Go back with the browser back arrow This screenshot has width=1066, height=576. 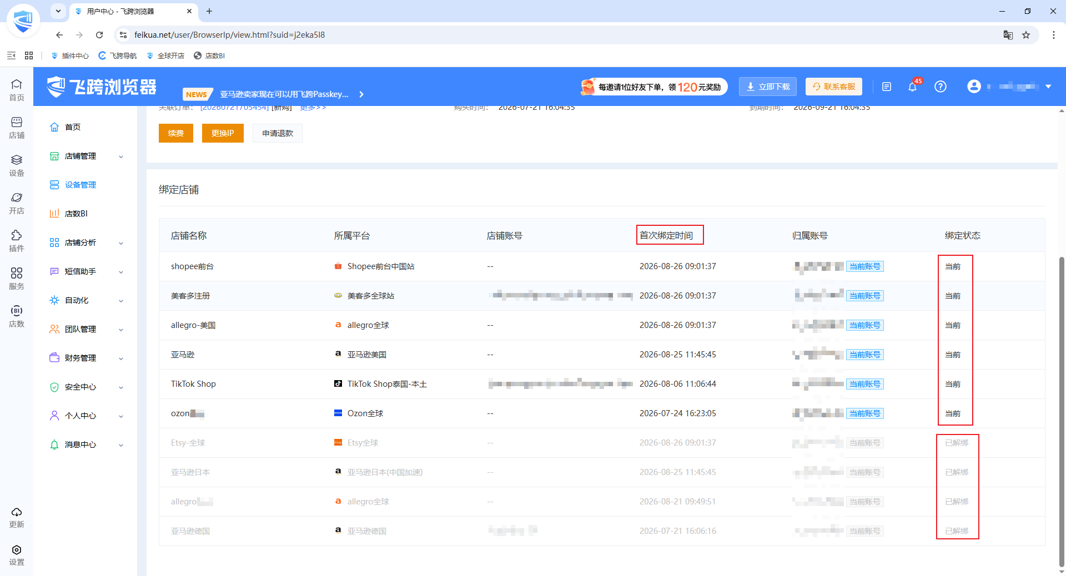click(x=59, y=35)
